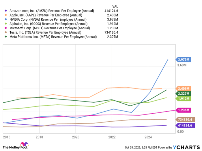The height and width of the screenshot is (151, 202).
Task: Click the purple Amazon legend dot
Action: [6, 11]
